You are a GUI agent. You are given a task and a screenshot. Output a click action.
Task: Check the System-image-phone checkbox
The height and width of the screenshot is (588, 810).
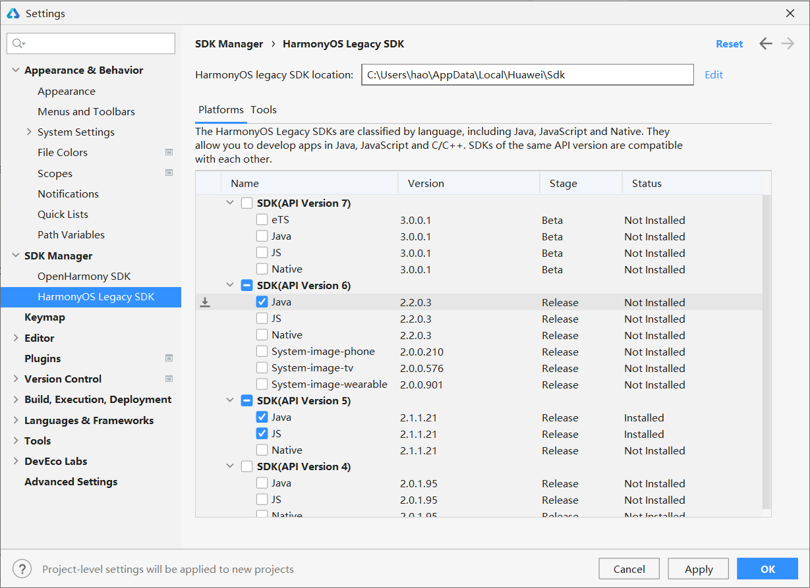tap(262, 352)
